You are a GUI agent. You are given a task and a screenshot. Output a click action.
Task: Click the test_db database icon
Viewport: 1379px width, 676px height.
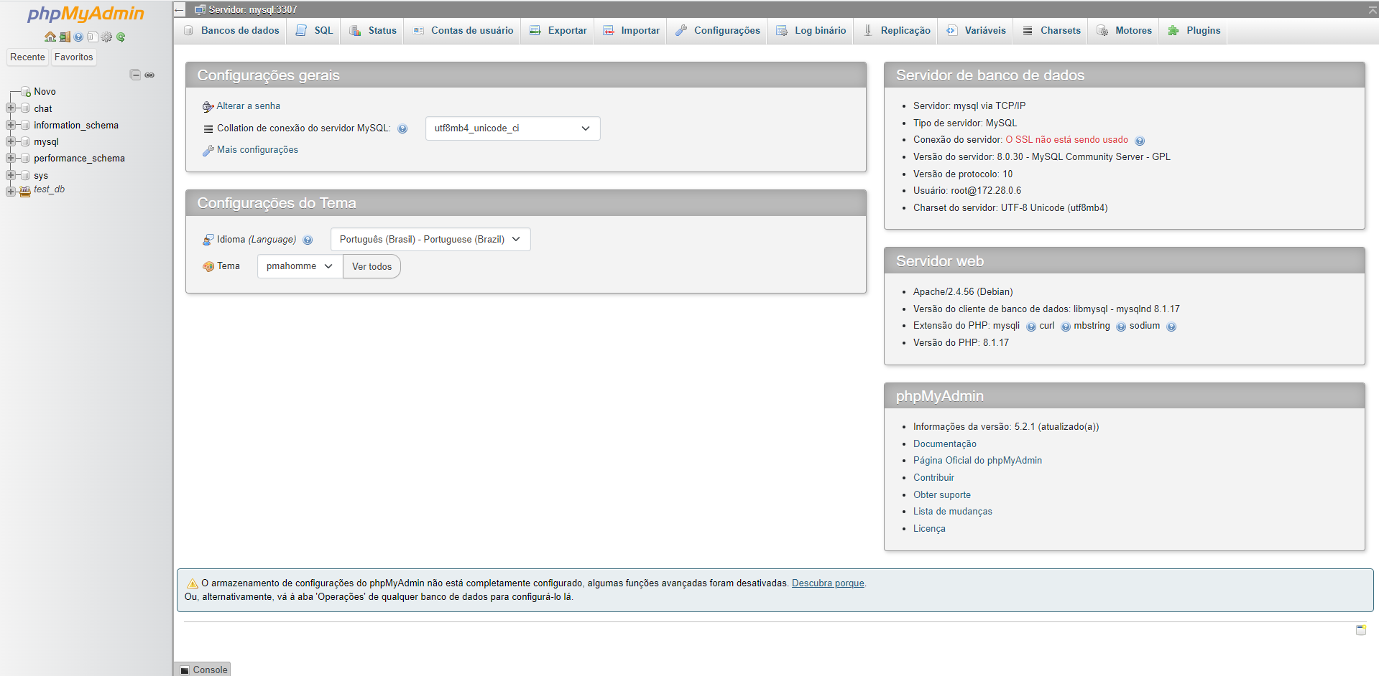pyautogui.click(x=25, y=191)
